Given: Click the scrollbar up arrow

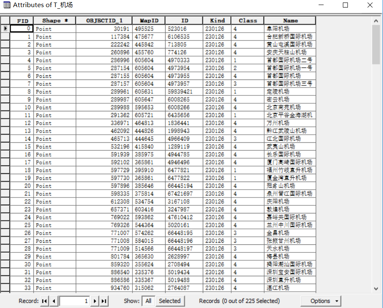Looking at the screenshot, I should 375,20.
